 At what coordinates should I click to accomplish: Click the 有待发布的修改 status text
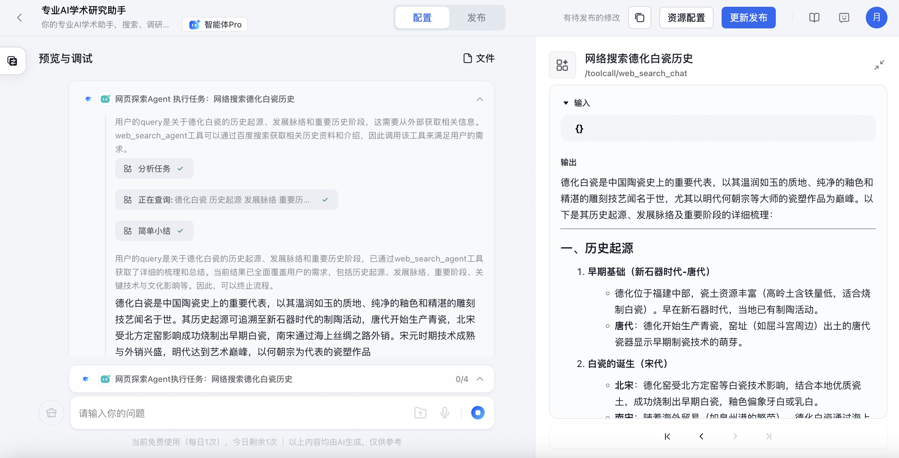(x=591, y=18)
